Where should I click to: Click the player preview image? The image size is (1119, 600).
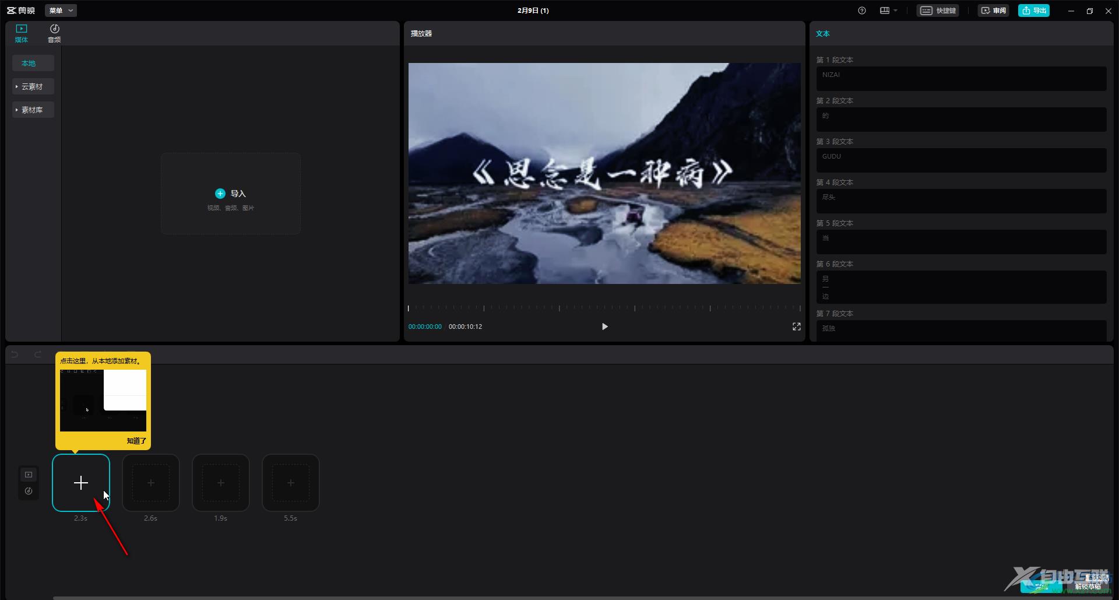[604, 173]
